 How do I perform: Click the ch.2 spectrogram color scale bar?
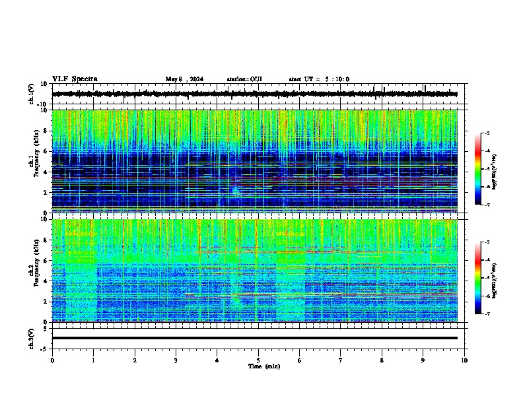coord(477,278)
